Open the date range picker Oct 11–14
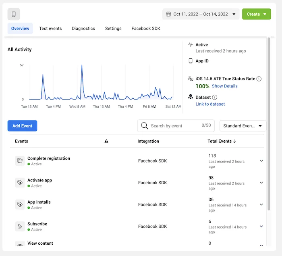Image resolution: width=282 pixels, height=256 pixels. tap(201, 14)
